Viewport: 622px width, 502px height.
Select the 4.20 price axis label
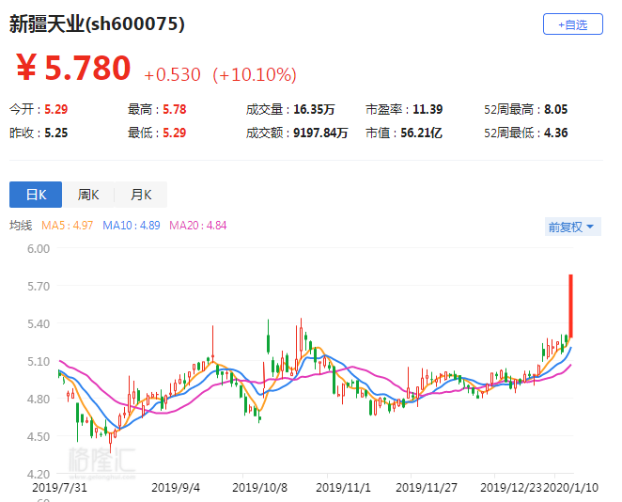pyautogui.click(x=39, y=474)
